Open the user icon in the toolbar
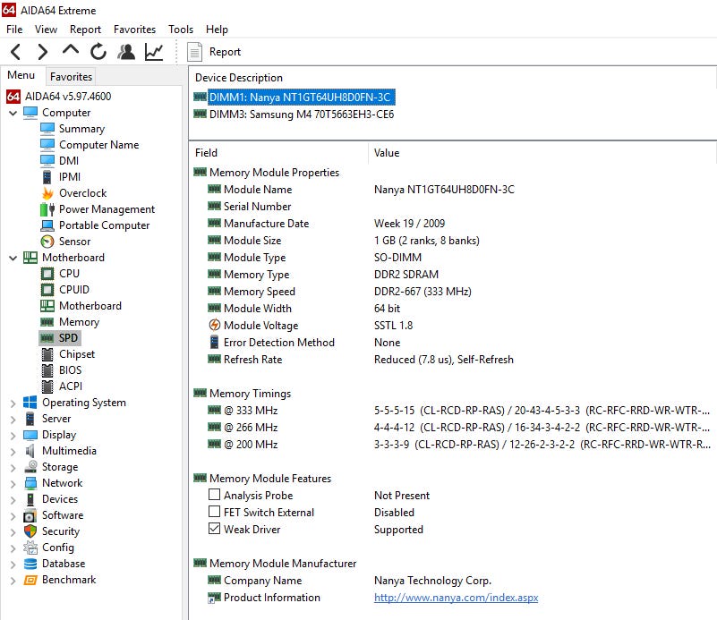Image resolution: width=717 pixels, height=620 pixels. pyautogui.click(x=126, y=52)
